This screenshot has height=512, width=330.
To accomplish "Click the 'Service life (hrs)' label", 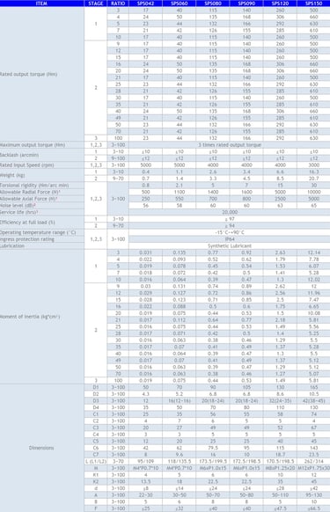I will pyautogui.click(x=19, y=212).
